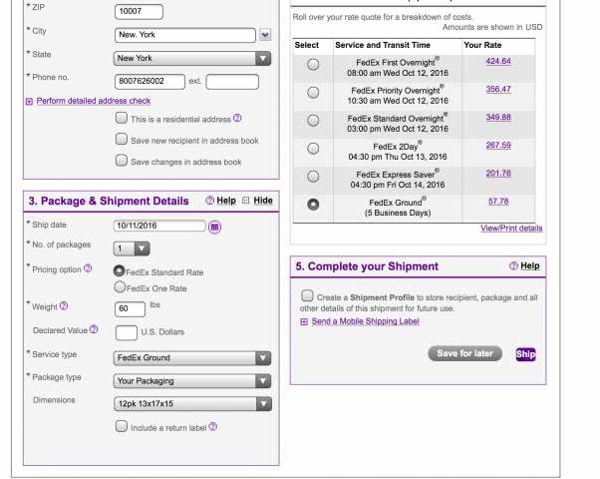
Task: Click the ZIP input field
Action: [x=139, y=12]
